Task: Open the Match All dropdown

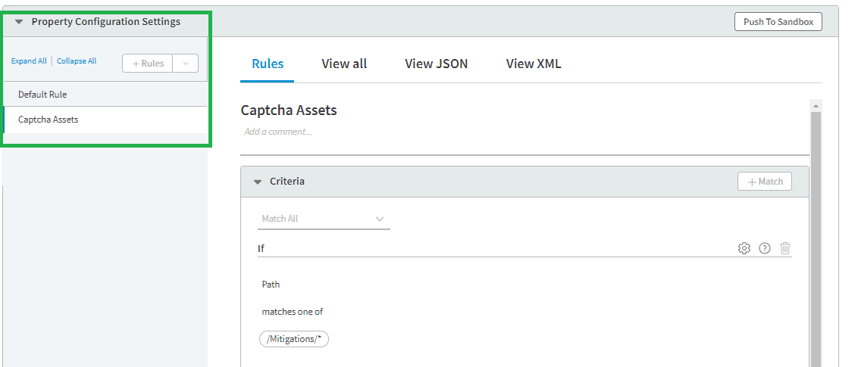Action: point(324,219)
